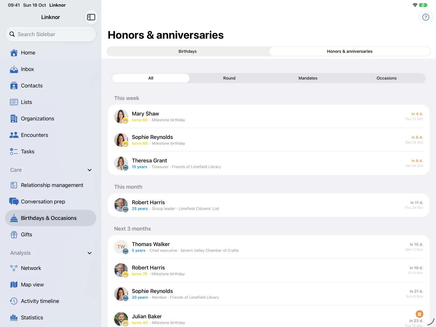
Task: Open the help question mark icon
Action: (x=426, y=17)
